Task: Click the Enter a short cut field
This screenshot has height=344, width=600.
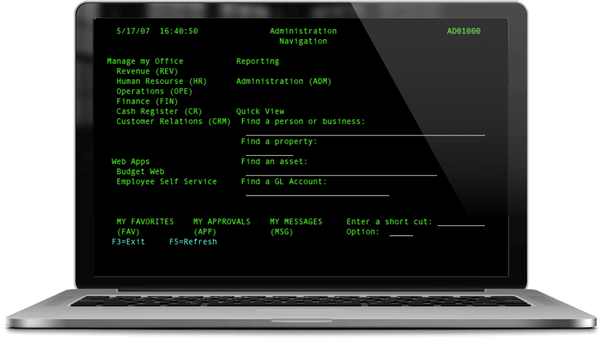Action: pyautogui.click(x=461, y=222)
